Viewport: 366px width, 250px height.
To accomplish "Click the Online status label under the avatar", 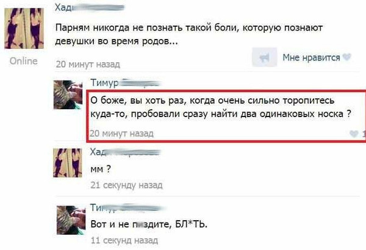I will coord(24,61).
